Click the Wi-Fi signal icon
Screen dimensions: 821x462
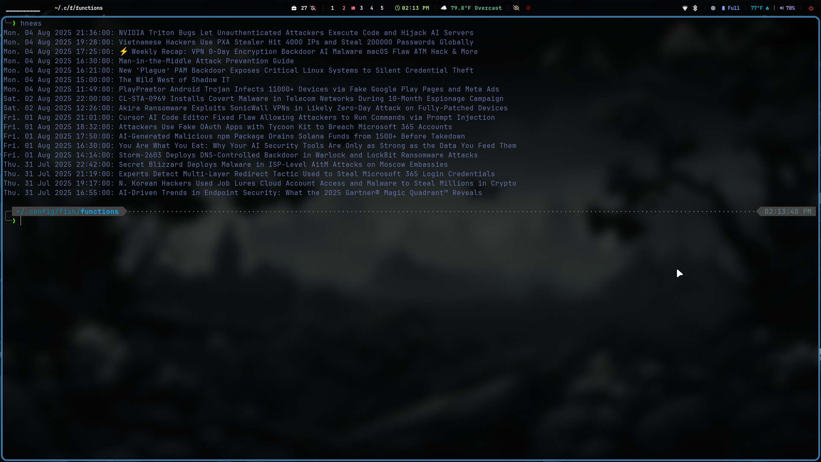[685, 8]
